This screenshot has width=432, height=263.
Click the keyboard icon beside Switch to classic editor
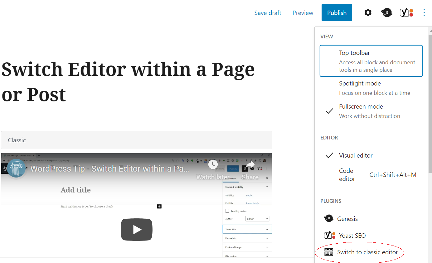tap(328, 252)
